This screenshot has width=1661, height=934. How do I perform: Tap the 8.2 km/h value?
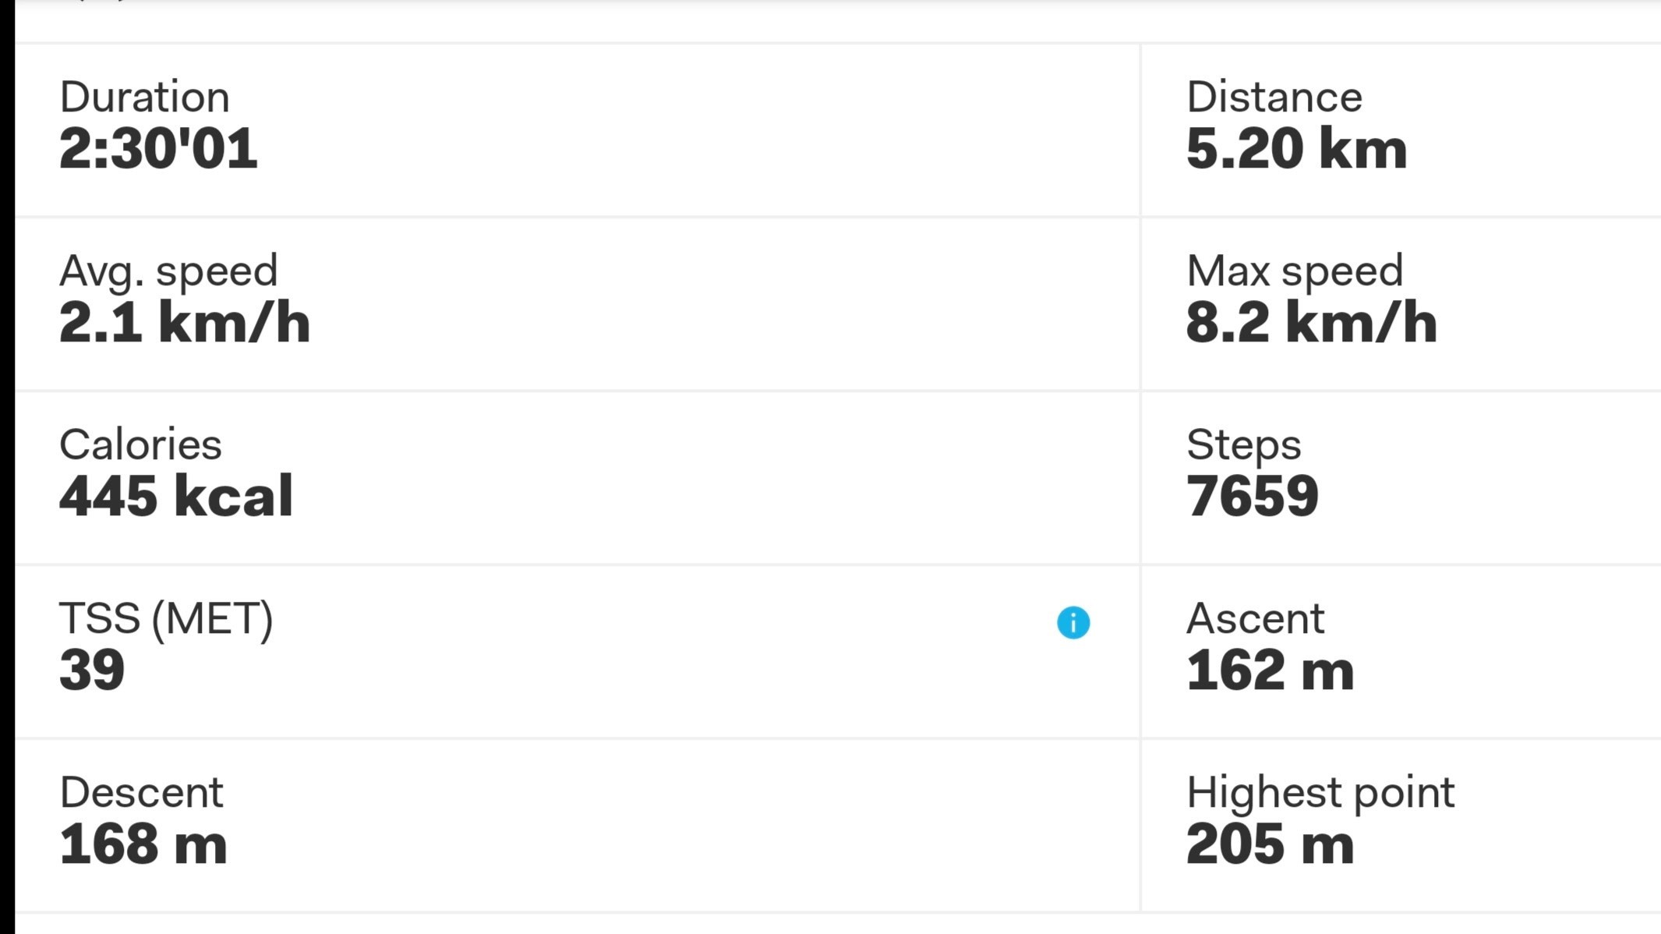[x=1312, y=323]
